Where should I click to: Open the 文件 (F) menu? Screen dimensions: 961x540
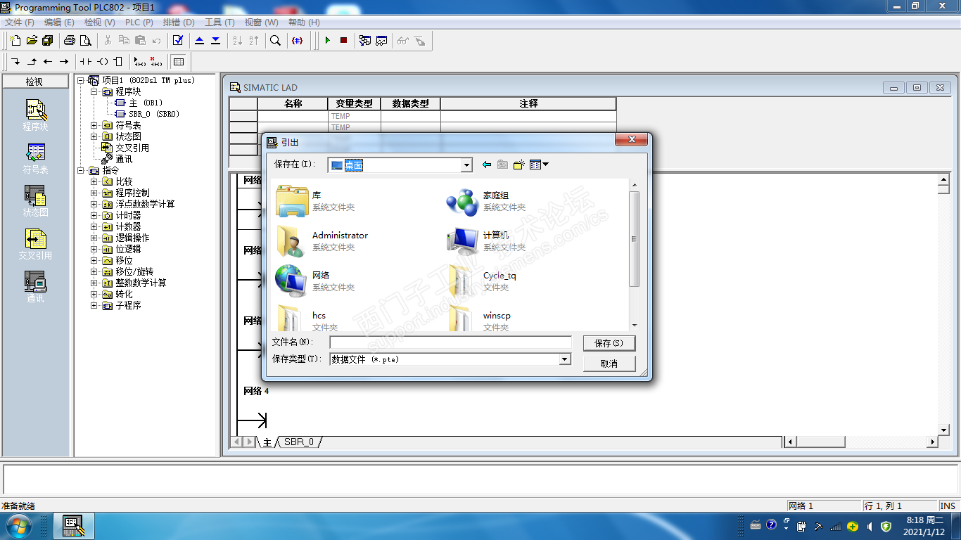[x=20, y=22]
